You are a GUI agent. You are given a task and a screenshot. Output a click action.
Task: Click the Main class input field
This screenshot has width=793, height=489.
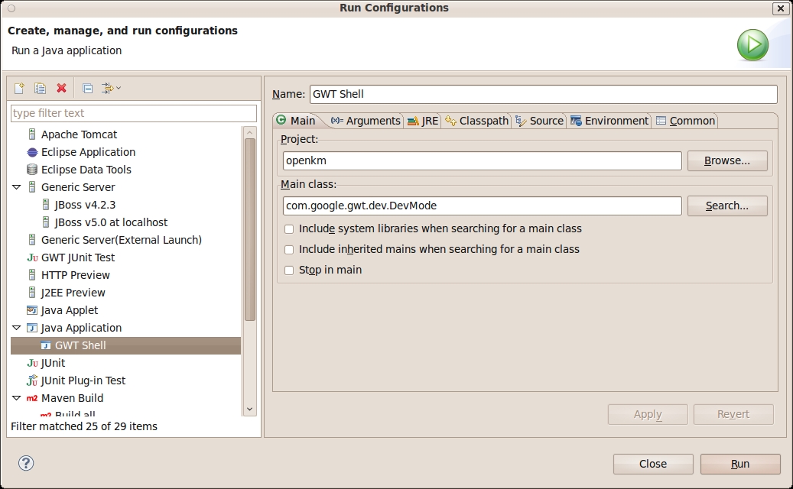pyautogui.click(x=482, y=206)
